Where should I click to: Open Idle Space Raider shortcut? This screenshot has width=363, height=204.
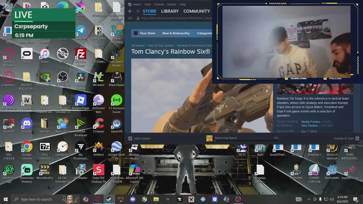(117, 58)
